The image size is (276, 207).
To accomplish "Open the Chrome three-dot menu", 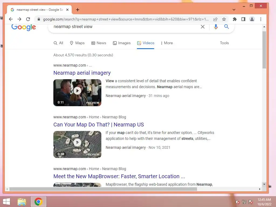I will click(x=261, y=19).
